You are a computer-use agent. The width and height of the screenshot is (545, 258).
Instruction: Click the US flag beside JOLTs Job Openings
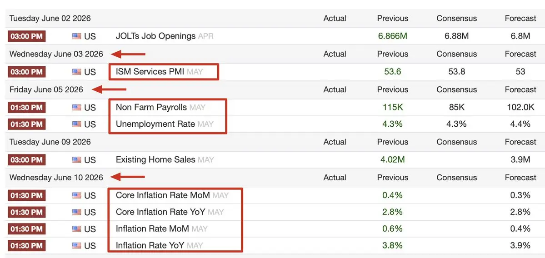pyautogui.click(x=76, y=36)
